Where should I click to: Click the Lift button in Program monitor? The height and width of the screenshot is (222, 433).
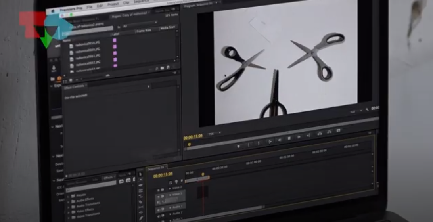(320, 134)
